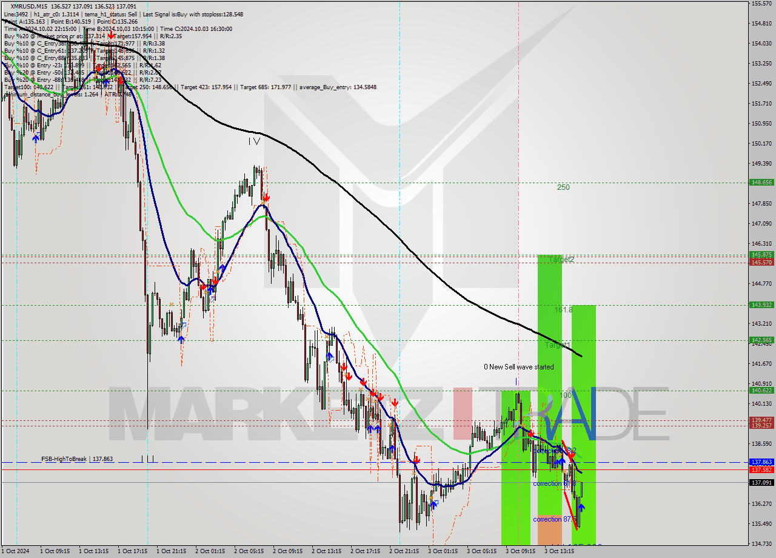776x558 pixels.
Task: Click the 142.565 green price tag
Action: [761, 340]
